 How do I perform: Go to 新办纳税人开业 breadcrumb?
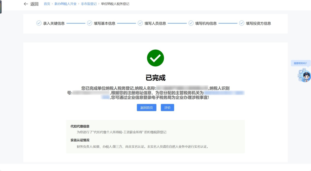click(65, 4)
